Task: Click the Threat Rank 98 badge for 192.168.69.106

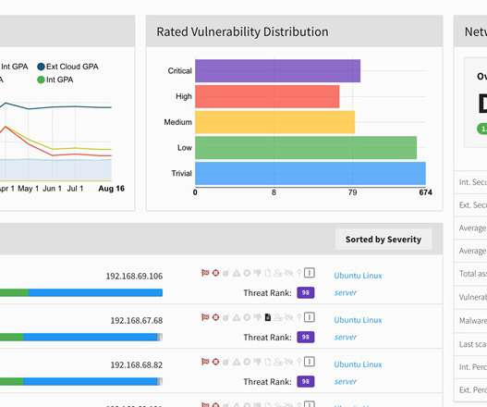Action: (x=306, y=292)
